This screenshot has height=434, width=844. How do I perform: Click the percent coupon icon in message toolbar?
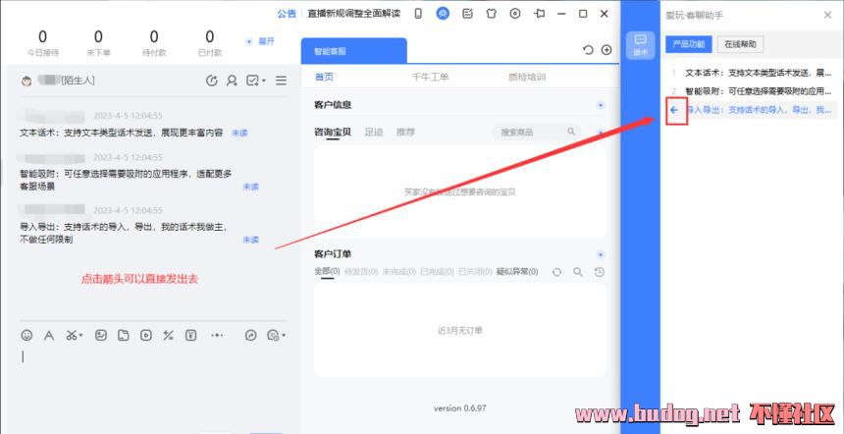click(169, 336)
